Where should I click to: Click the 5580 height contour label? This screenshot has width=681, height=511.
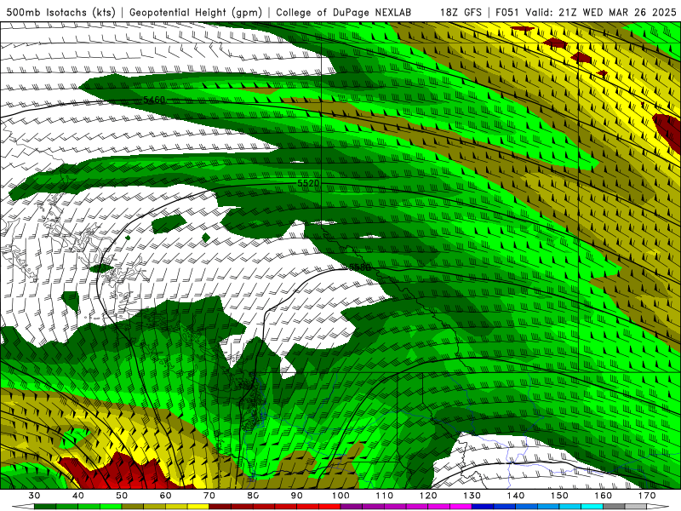(x=360, y=267)
